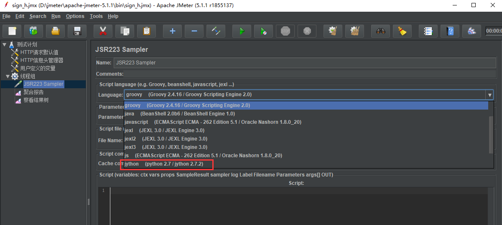Image resolution: width=502 pixels, height=225 pixels.
Task: Click the Language combo box text field
Action: click(x=304, y=95)
